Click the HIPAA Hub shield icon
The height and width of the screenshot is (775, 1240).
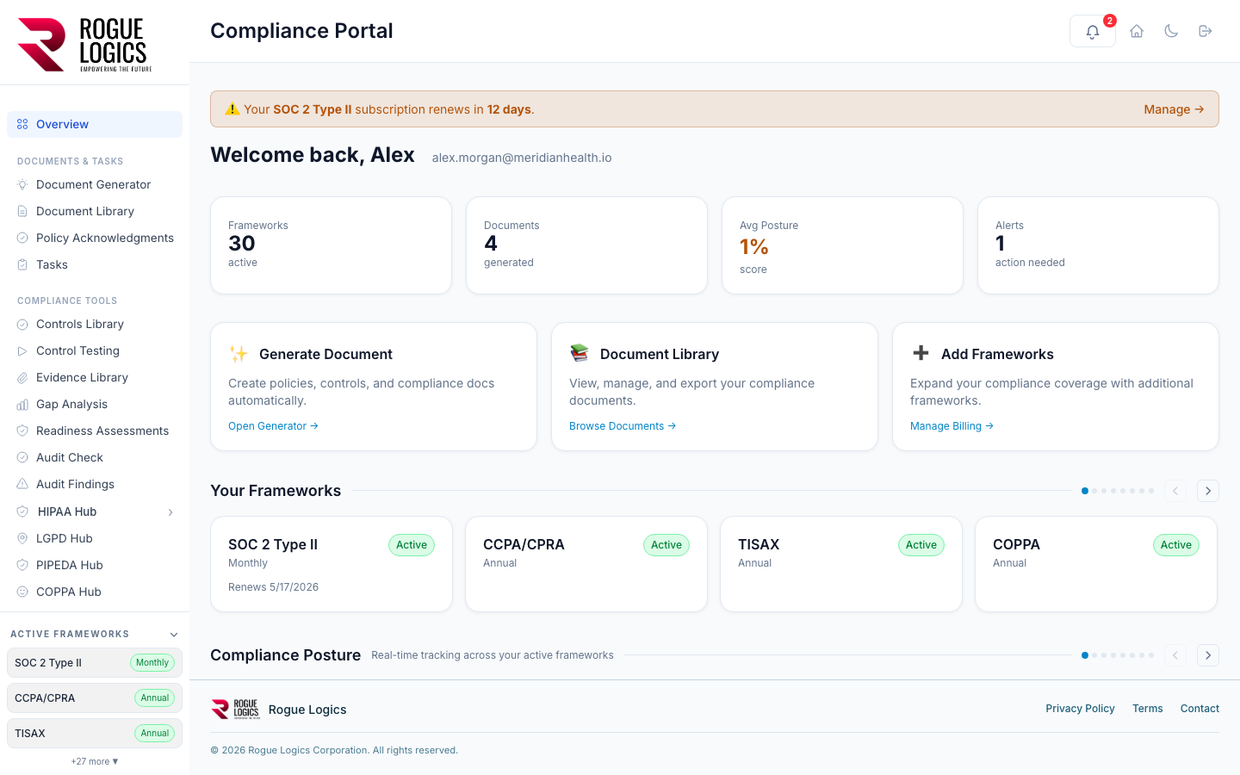click(x=22, y=512)
